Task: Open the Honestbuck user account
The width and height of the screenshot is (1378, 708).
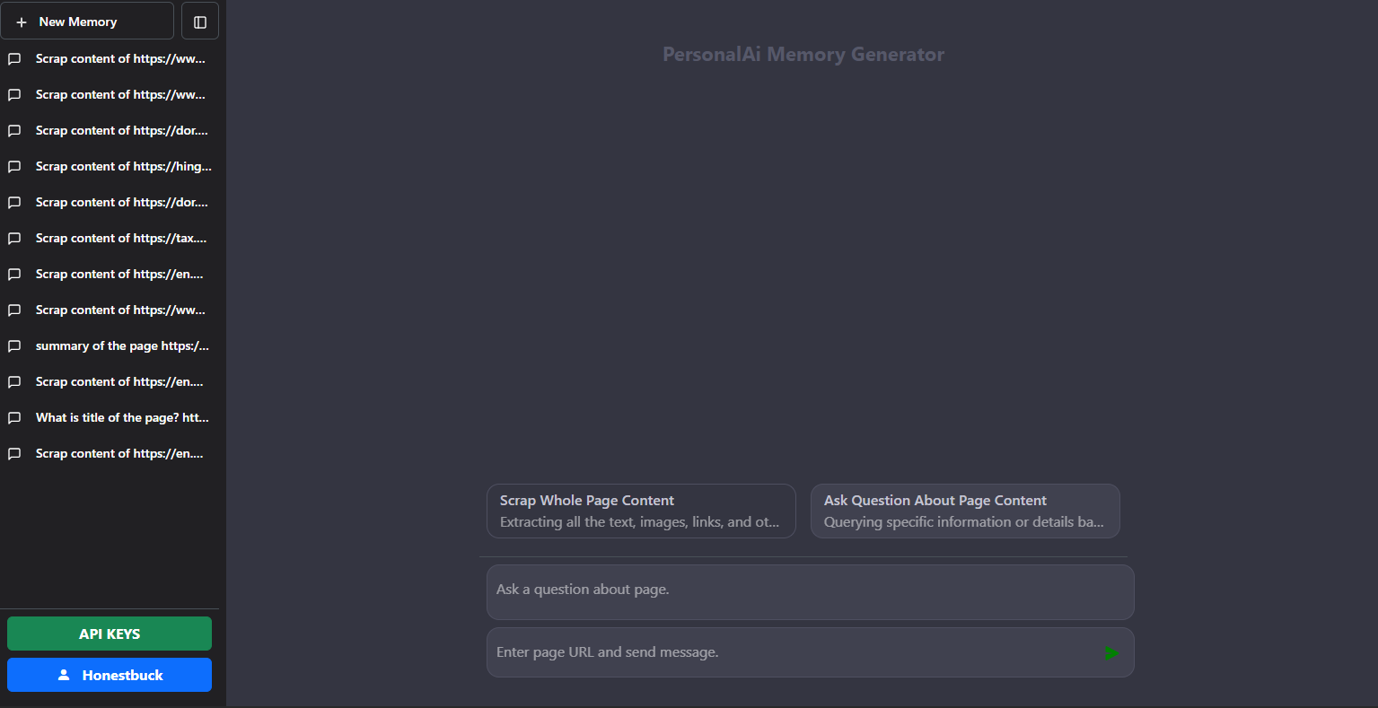Action: pos(110,675)
